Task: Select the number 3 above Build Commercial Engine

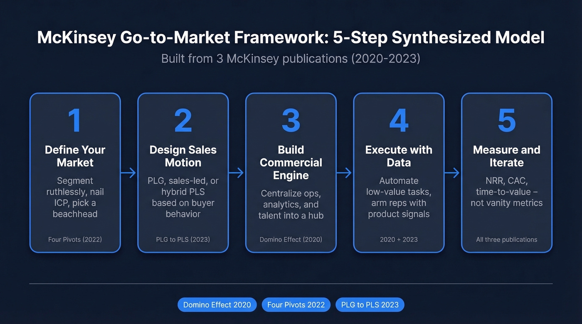Action: 291,120
